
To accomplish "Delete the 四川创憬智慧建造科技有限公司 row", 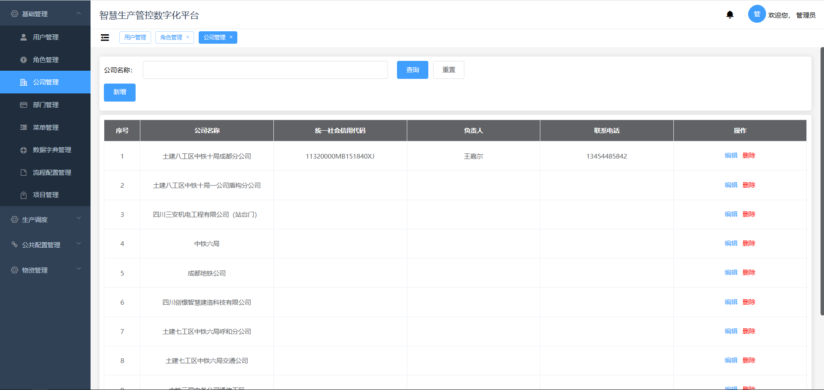I will pos(749,302).
